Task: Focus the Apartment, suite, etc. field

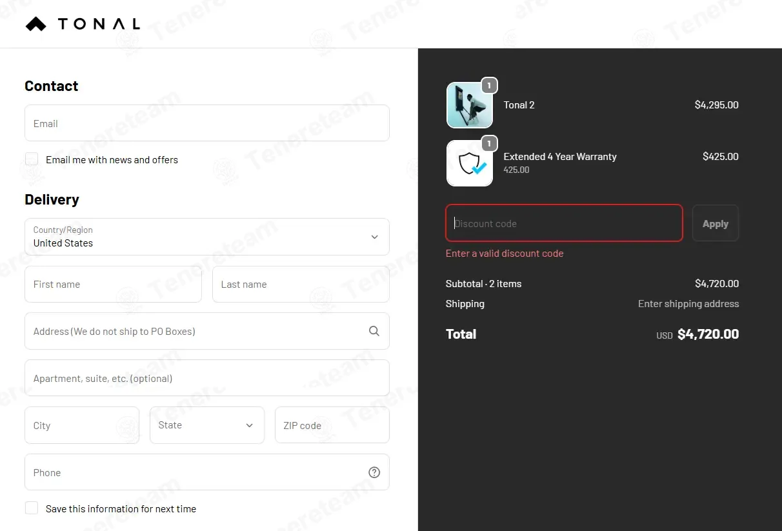Action: 207,378
